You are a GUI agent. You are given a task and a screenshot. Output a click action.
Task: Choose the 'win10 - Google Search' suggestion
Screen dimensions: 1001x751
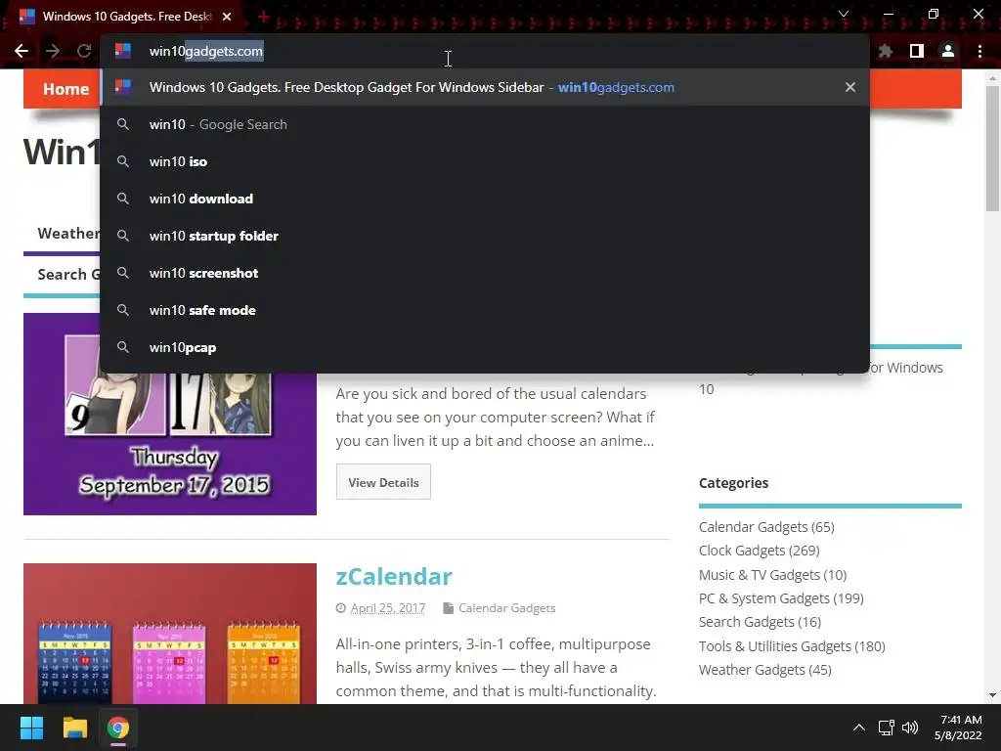pyautogui.click(x=485, y=124)
